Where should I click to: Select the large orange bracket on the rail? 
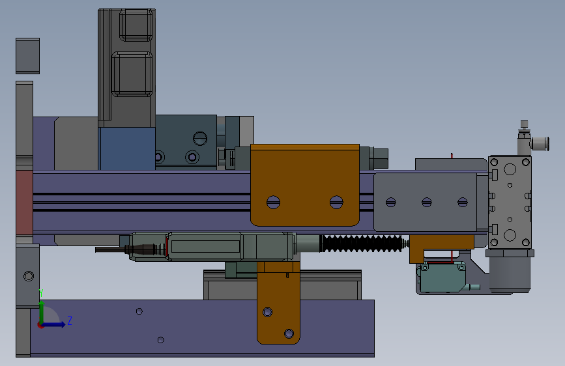click(305, 185)
